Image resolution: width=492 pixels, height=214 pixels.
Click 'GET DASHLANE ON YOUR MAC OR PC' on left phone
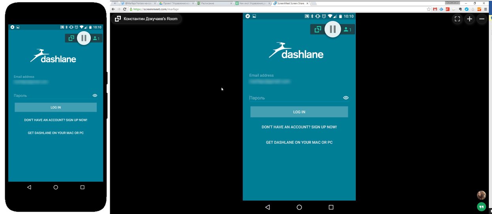click(x=56, y=133)
